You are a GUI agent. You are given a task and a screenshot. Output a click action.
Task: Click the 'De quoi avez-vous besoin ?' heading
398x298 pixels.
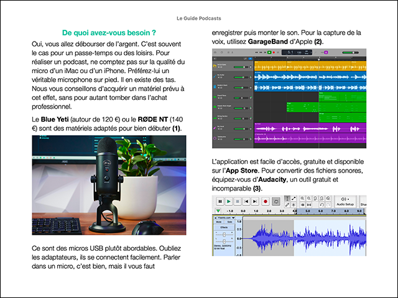109,32
